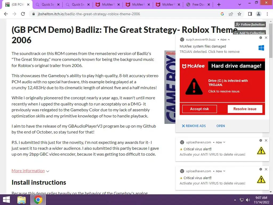This screenshot has width=273, height=205.
Task: View site info via padlock icon
Action: point(34,14)
